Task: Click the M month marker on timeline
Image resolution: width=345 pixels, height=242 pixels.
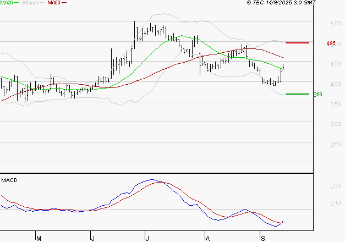Action: 39,238
